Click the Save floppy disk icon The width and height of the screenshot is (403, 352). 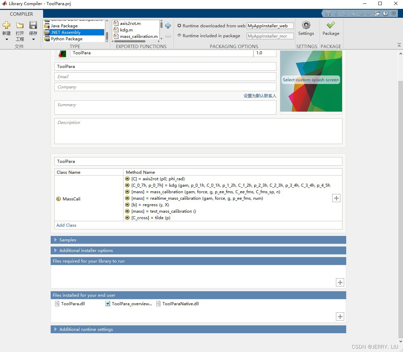click(x=33, y=25)
